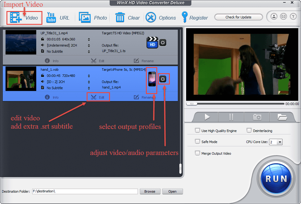Enable Use High Quality Engine
301x204 pixels.
pos(197,130)
